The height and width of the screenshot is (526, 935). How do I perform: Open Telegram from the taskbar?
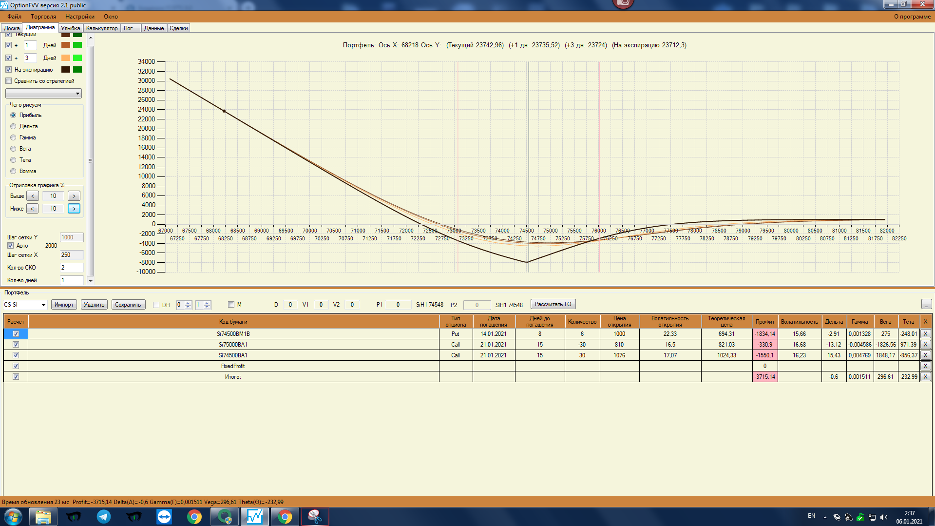(x=104, y=517)
